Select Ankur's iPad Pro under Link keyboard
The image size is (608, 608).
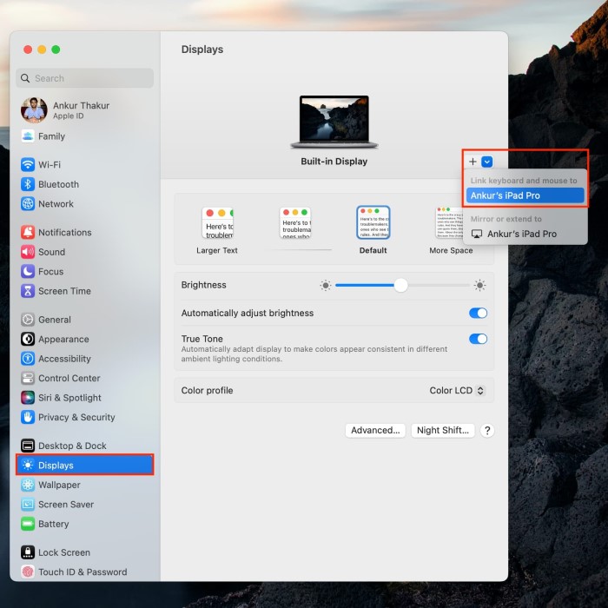pyautogui.click(x=525, y=195)
